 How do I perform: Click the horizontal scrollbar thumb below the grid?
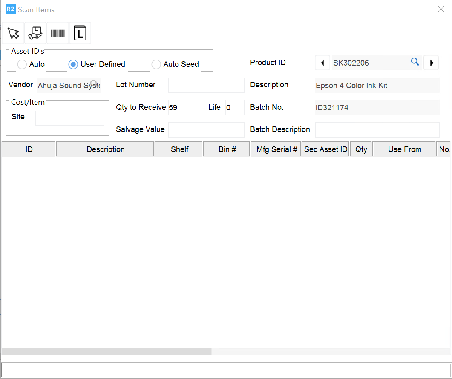click(x=107, y=352)
